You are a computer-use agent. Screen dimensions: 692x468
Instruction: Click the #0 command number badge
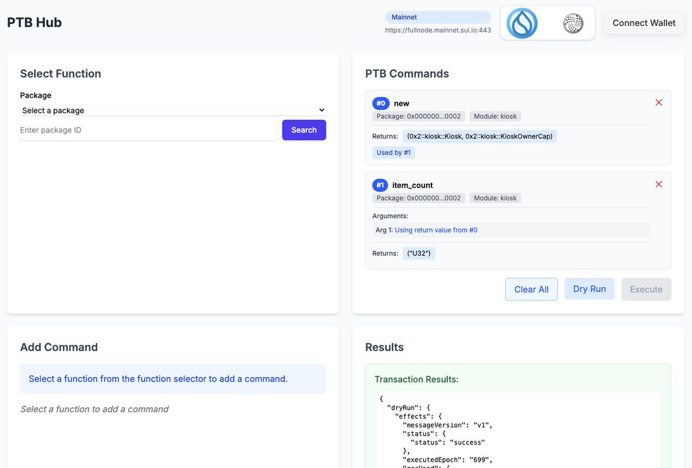click(381, 104)
